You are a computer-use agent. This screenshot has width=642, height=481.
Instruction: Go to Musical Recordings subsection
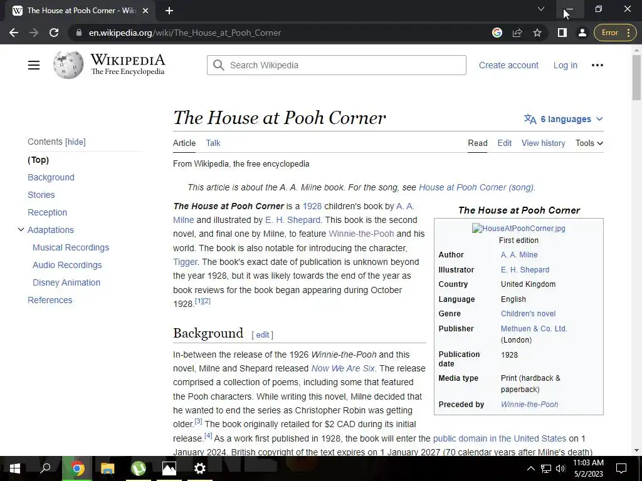(x=71, y=247)
